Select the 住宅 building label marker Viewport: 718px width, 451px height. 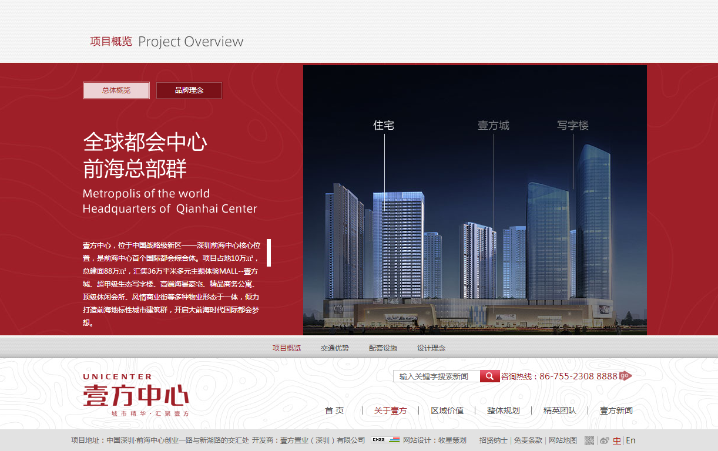click(384, 125)
